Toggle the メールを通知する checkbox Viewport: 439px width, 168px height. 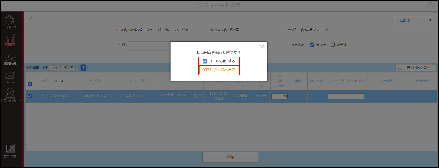click(x=205, y=61)
